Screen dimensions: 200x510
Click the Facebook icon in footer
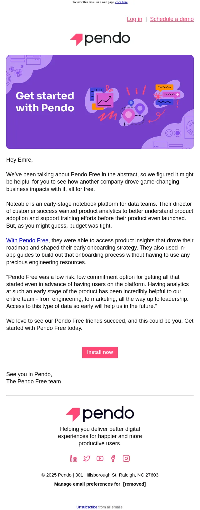(x=113, y=458)
